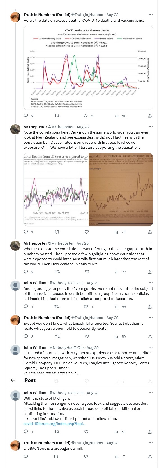Open the covid-19forum.org link
Screen dimensions: 164x468
54,424
